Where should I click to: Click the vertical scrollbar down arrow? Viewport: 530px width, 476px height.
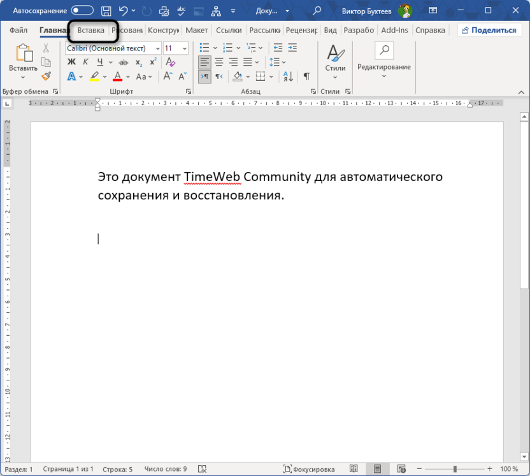[x=524, y=456]
